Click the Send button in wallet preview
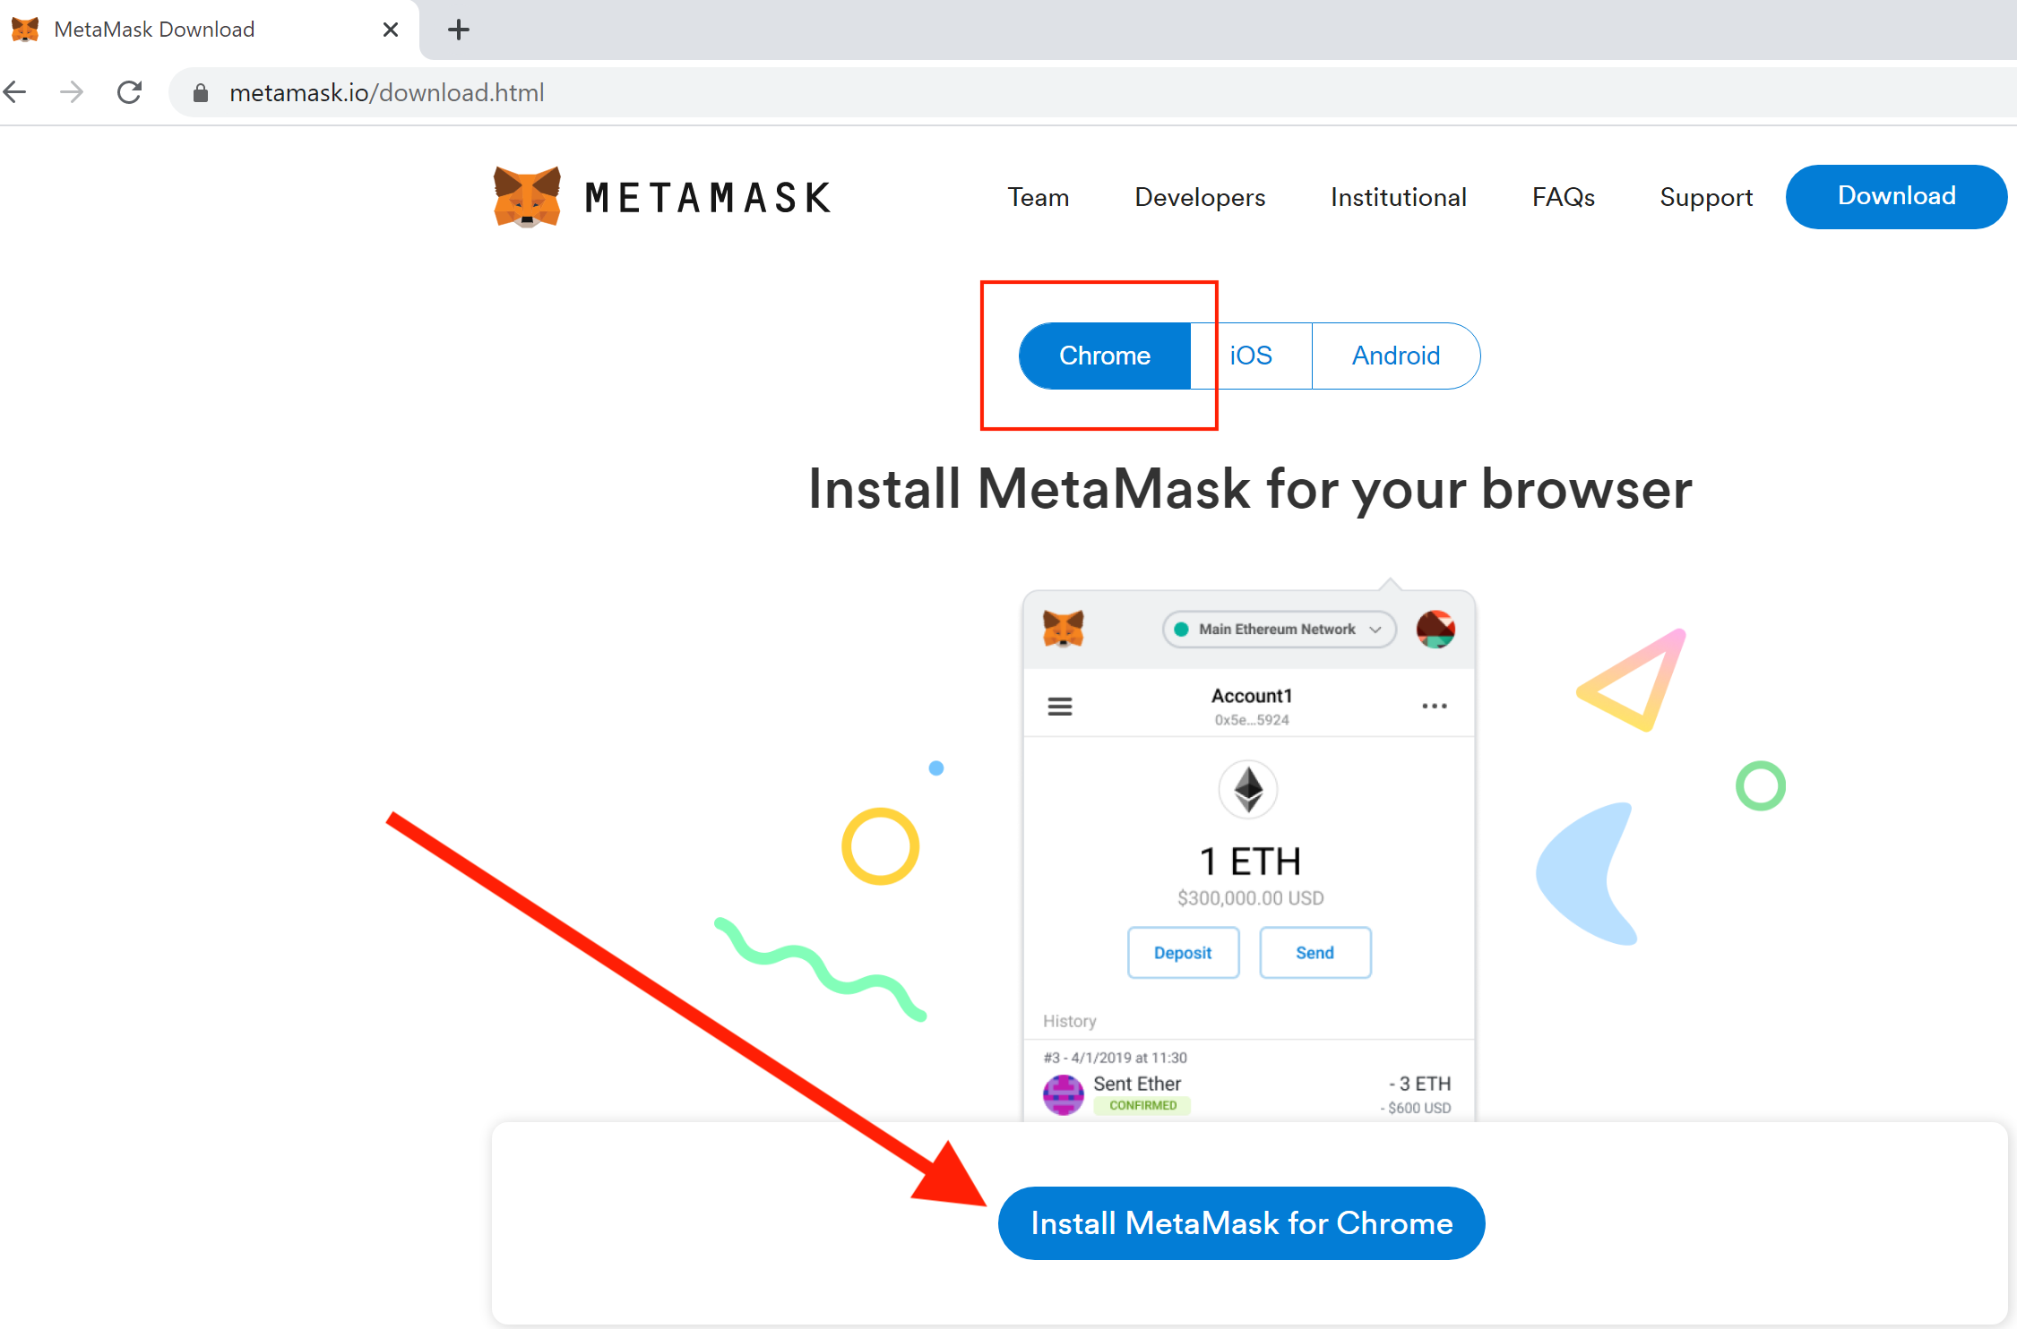Viewport: 2017px width, 1329px height. tap(1312, 951)
